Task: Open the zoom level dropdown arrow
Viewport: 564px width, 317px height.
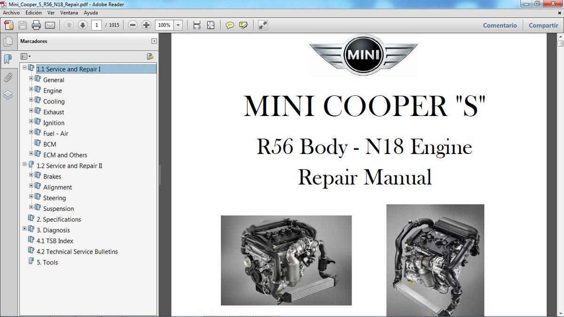Action: tap(179, 25)
